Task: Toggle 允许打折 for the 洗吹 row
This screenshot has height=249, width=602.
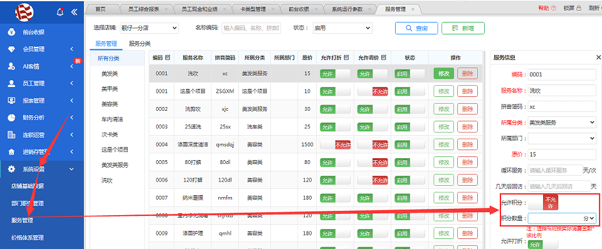Action: (335, 74)
